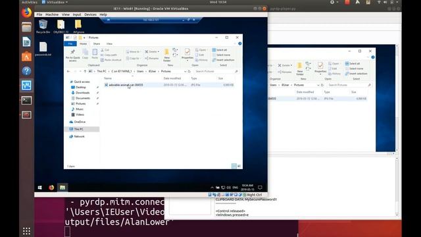Select Documents in the Explorer navigation pane

click(x=82, y=98)
